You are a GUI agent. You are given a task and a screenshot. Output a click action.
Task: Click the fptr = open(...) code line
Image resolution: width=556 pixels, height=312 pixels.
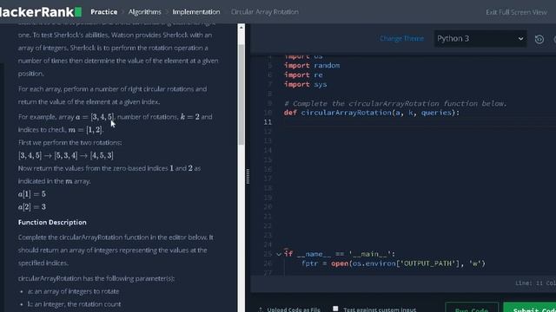pos(394,263)
